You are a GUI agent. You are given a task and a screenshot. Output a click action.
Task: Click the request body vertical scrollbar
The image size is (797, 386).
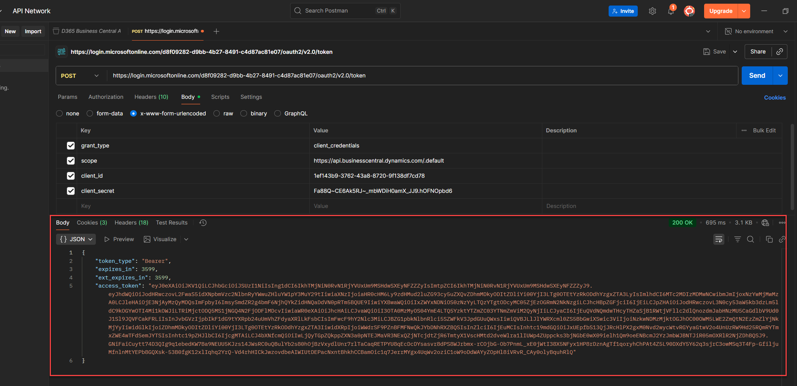pyautogui.click(x=792, y=167)
